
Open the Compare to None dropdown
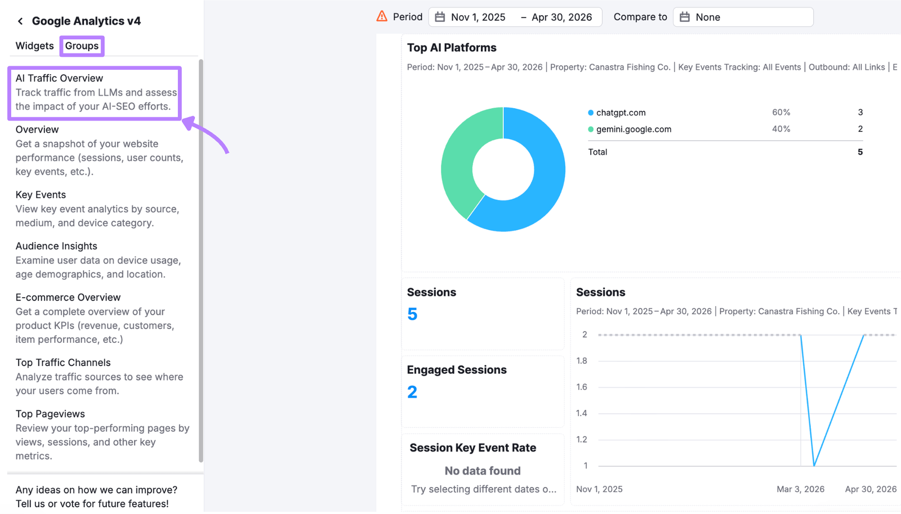[743, 17]
